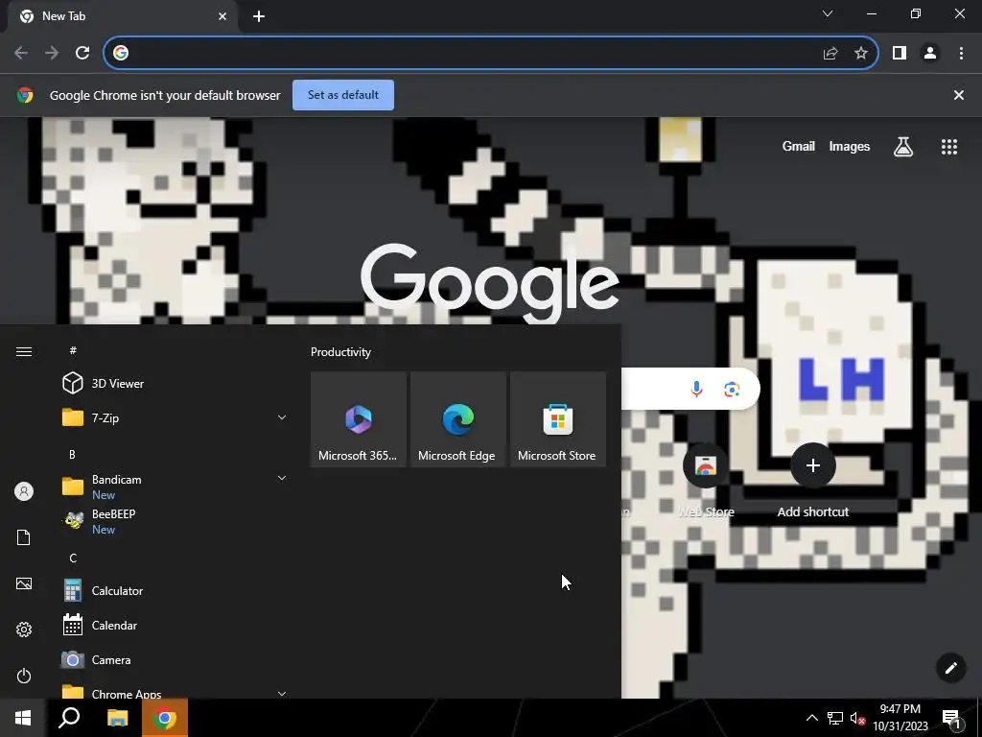982x737 pixels.
Task: Dismiss the default browser notification bar
Action: click(959, 95)
